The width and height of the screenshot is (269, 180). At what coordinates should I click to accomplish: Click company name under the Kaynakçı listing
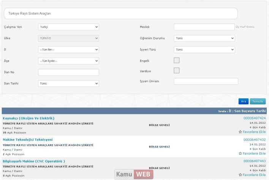(48, 123)
